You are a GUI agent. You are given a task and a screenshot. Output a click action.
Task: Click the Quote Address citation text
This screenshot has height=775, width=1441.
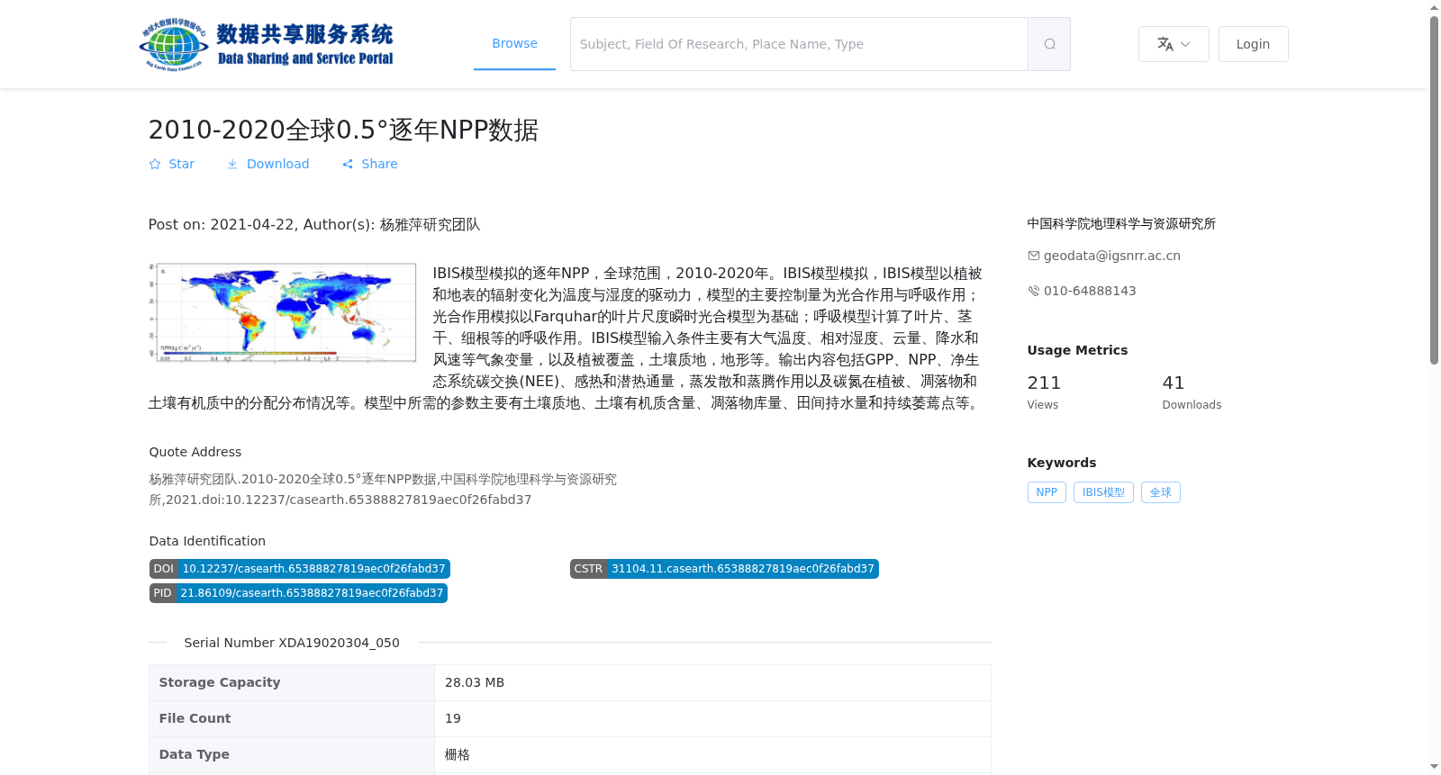(x=383, y=490)
